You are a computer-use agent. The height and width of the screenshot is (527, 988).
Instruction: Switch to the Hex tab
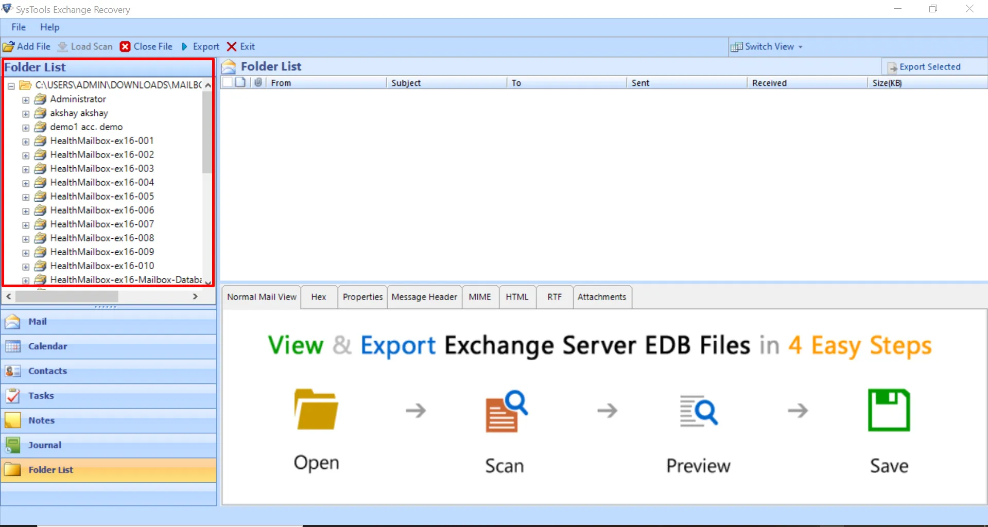(x=319, y=297)
